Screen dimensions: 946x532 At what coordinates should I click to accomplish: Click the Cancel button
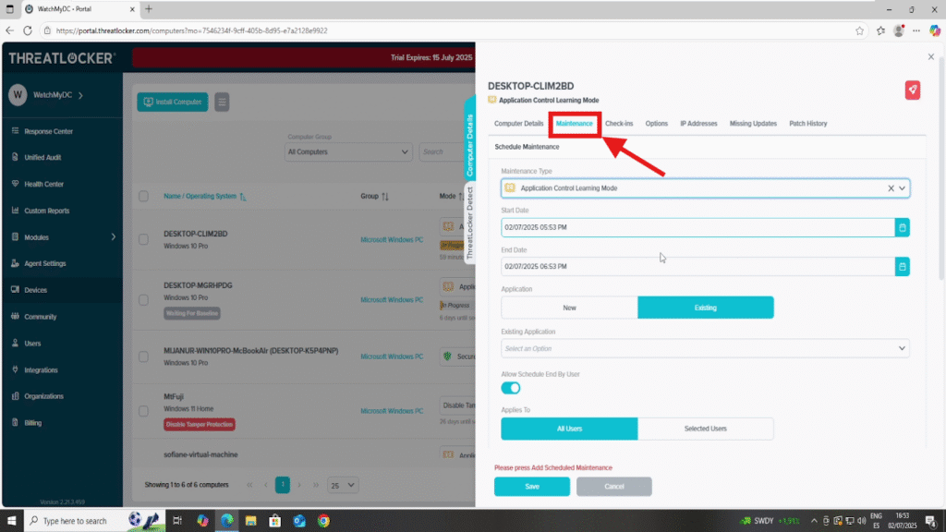[x=613, y=486]
